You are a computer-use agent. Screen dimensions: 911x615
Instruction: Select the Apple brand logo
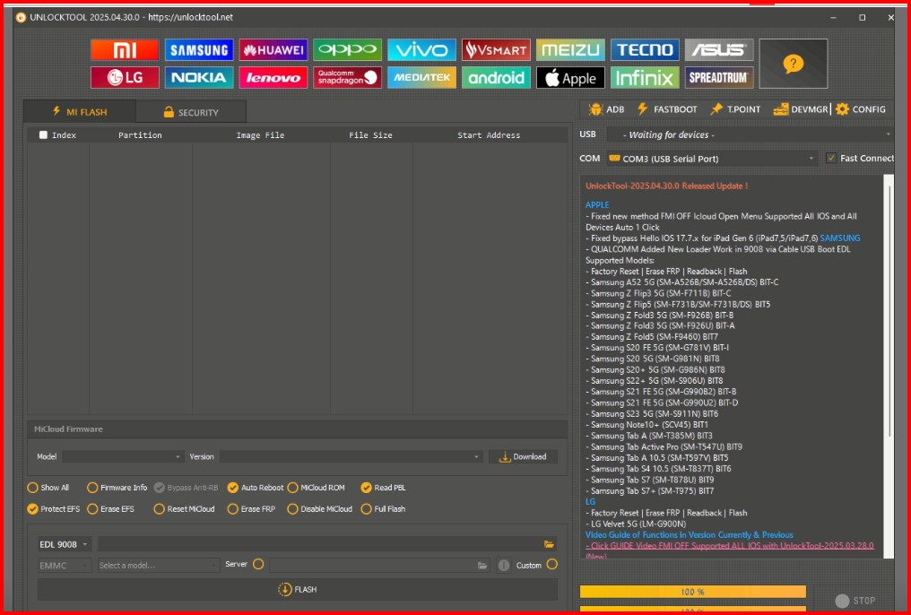pos(570,78)
